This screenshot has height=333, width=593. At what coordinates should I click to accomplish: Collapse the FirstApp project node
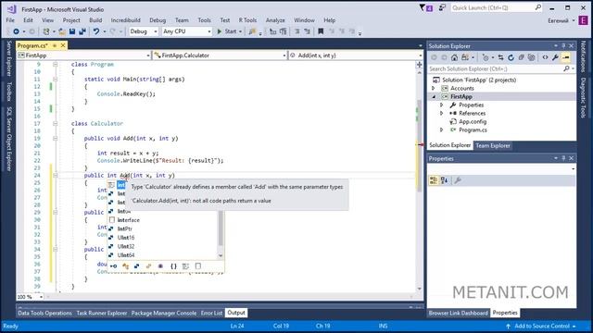tap(434, 96)
